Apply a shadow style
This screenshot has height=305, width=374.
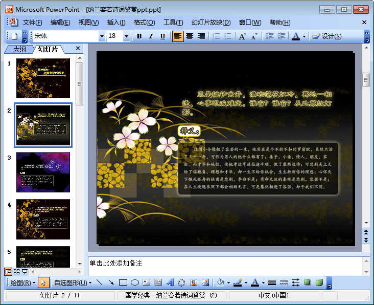click(307, 283)
